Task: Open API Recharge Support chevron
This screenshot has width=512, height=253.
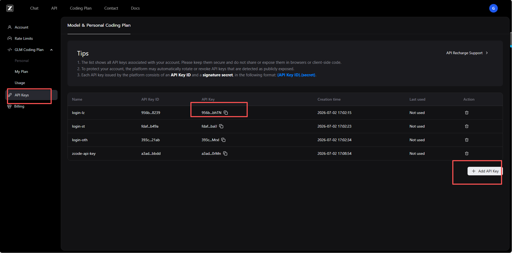Action: (487, 53)
